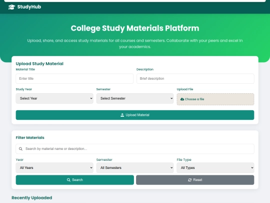The image size is (270, 203).
Task: Click the cloud upload icon in Choose a file
Action: (x=182, y=99)
